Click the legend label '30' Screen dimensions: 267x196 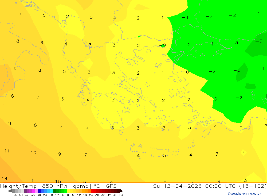tap(97, 195)
